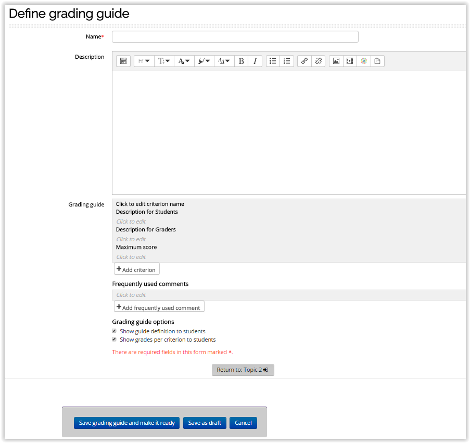470x443 pixels.
Task: Insert media video into description
Action: click(350, 61)
